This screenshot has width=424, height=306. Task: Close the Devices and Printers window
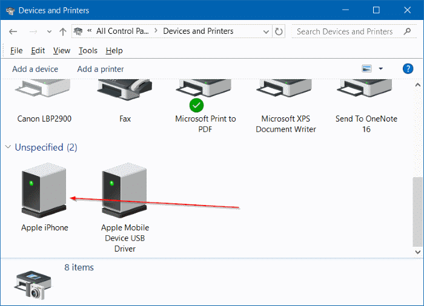[x=407, y=10]
